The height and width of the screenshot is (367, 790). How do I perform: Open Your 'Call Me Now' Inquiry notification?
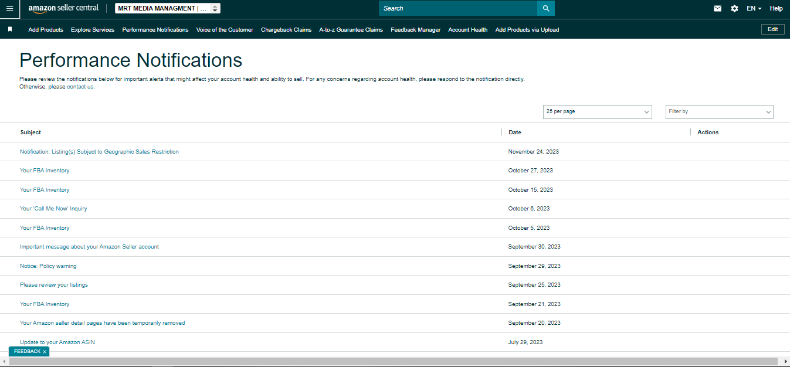coord(53,209)
